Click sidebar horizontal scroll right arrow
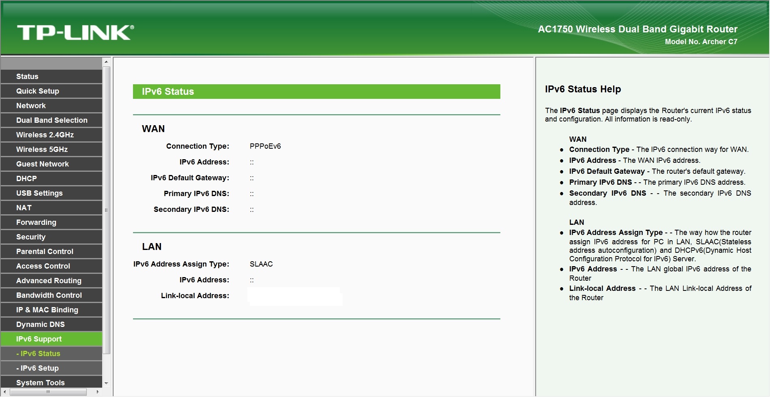 click(x=98, y=392)
